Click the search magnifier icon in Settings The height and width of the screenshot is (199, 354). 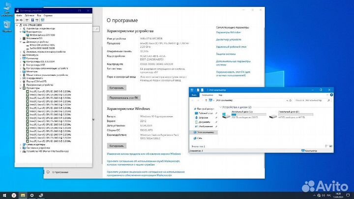click(x=96, y=29)
